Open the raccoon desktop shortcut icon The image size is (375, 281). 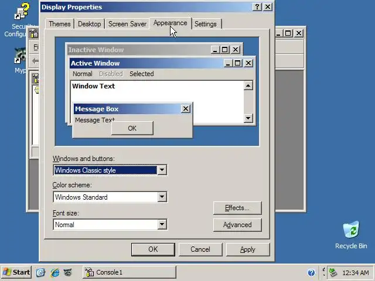(x=21, y=56)
